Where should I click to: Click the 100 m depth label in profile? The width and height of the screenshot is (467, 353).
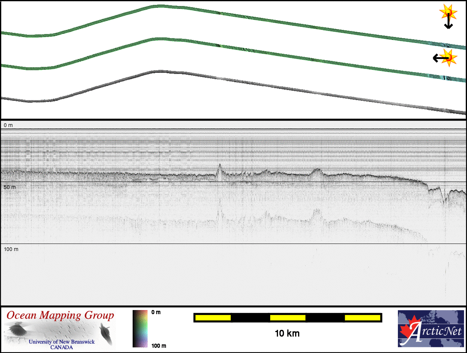tap(11, 249)
